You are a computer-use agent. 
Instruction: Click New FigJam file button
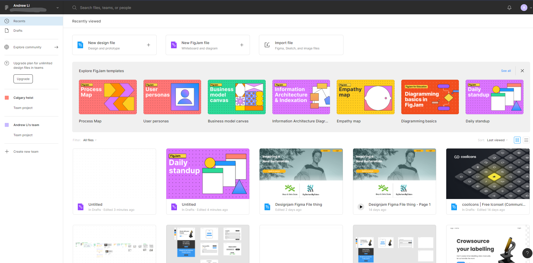tap(208, 45)
